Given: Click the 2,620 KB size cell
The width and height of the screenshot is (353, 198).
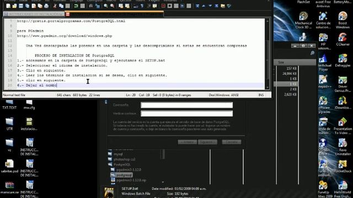Looking at the screenshot, I should coord(291,95).
